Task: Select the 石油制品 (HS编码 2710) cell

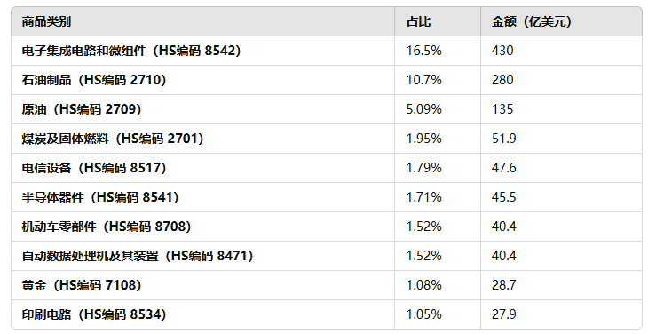Action: click(x=202, y=80)
